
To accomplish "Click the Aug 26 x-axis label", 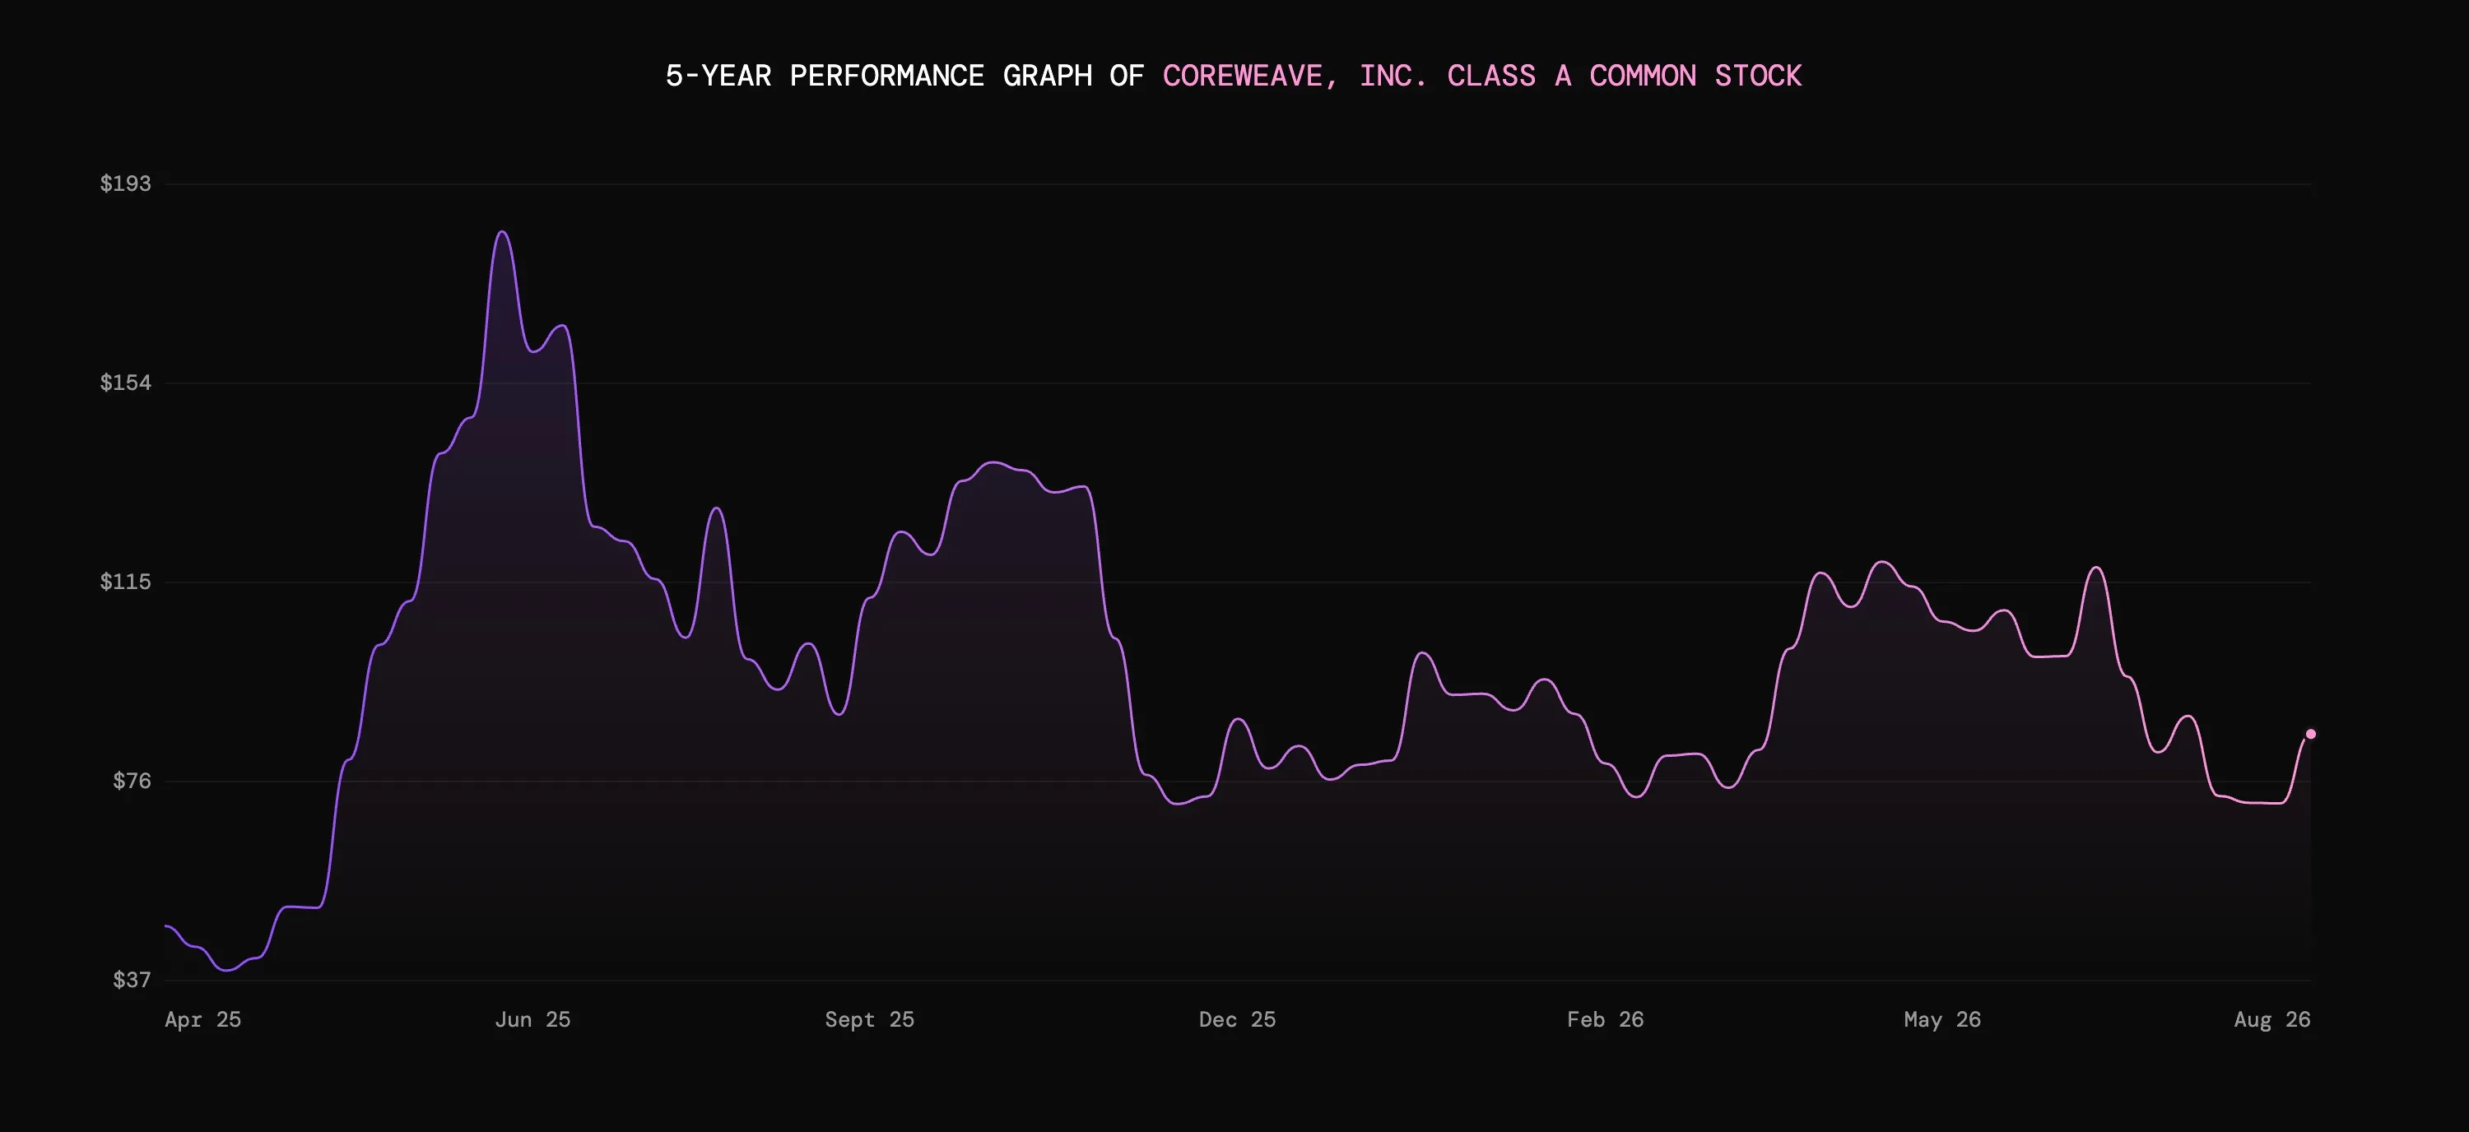I will (x=2272, y=1020).
